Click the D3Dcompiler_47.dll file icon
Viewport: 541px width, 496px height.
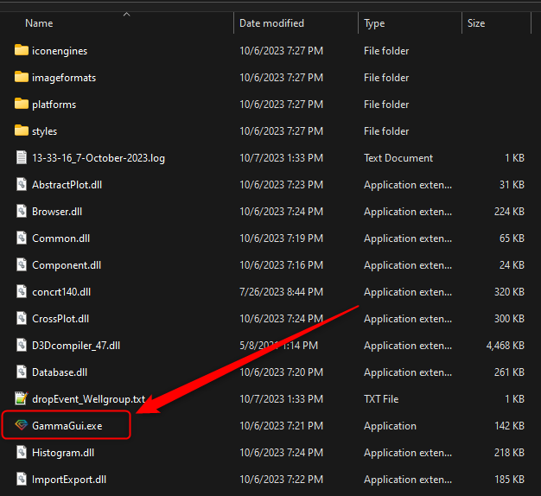click(x=22, y=345)
